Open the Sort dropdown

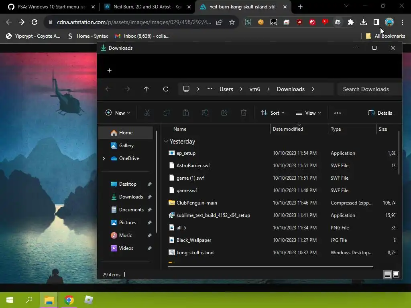(273, 113)
